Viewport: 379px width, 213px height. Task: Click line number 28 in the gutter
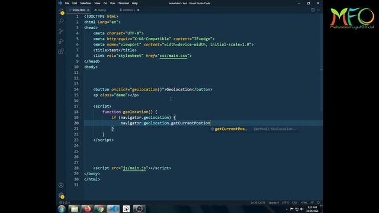[x=76, y=168]
